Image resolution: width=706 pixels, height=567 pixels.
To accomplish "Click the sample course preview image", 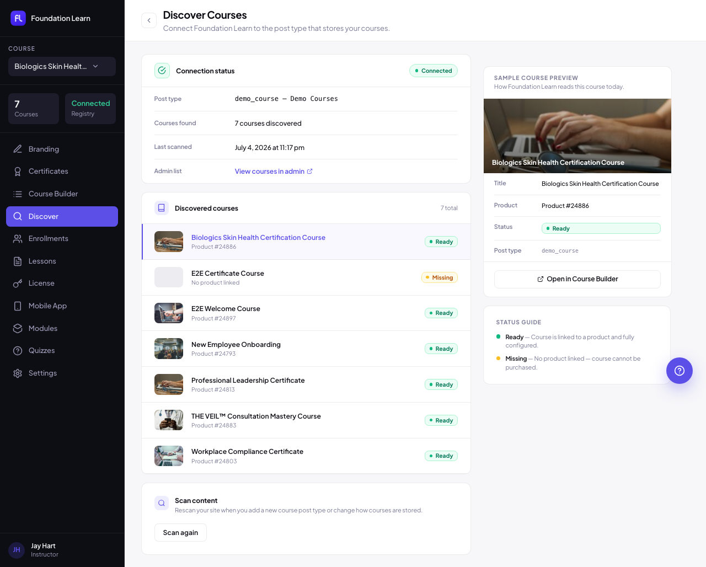I will click(577, 136).
